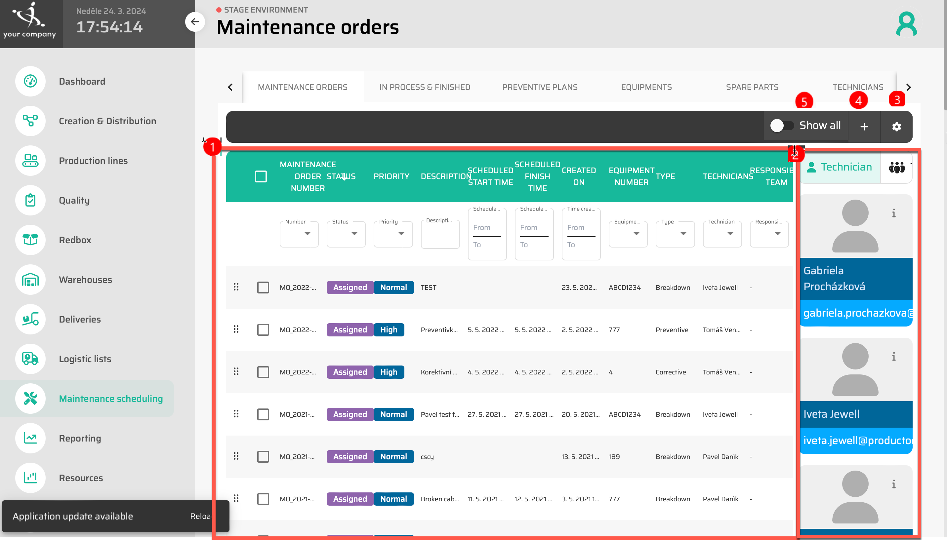Open the Status filter dropdown
Image resolution: width=947 pixels, height=540 pixels.
click(346, 234)
